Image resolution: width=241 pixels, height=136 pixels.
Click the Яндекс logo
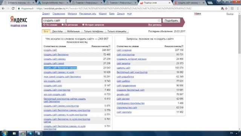point(19,20)
